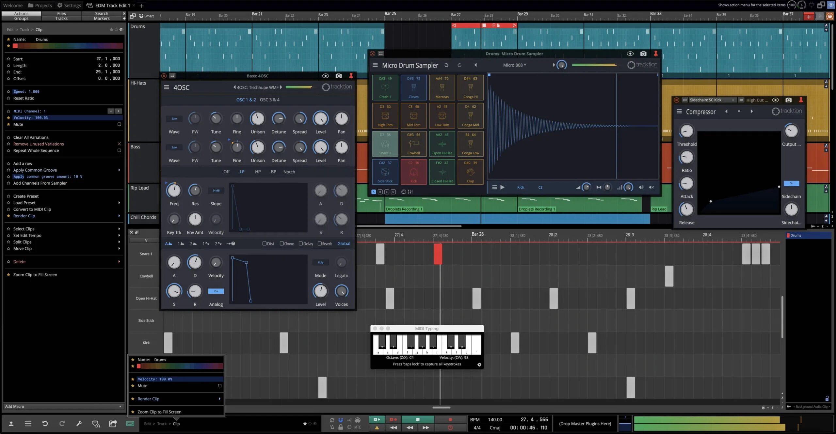Image resolution: width=836 pixels, height=434 pixels.
Task: Play the sample in Micro Drum Sampler
Action: point(502,187)
